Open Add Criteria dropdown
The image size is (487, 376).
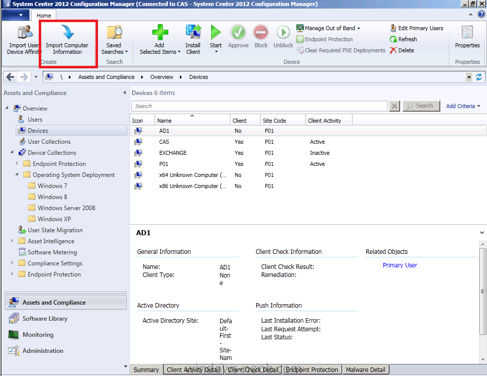463,106
